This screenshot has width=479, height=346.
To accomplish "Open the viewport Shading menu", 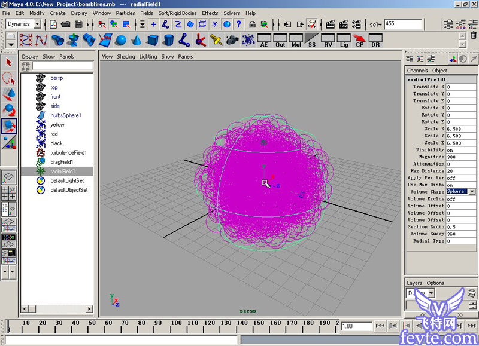I will (x=126, y=56).
